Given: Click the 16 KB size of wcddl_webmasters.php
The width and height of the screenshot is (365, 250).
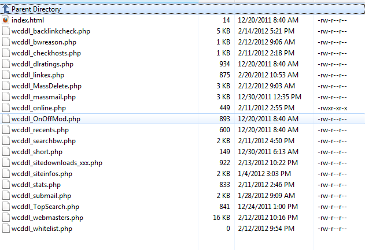Looking at the screenshot, I should (x=222, y=218).
